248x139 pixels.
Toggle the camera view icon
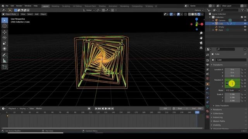(201, 43)
